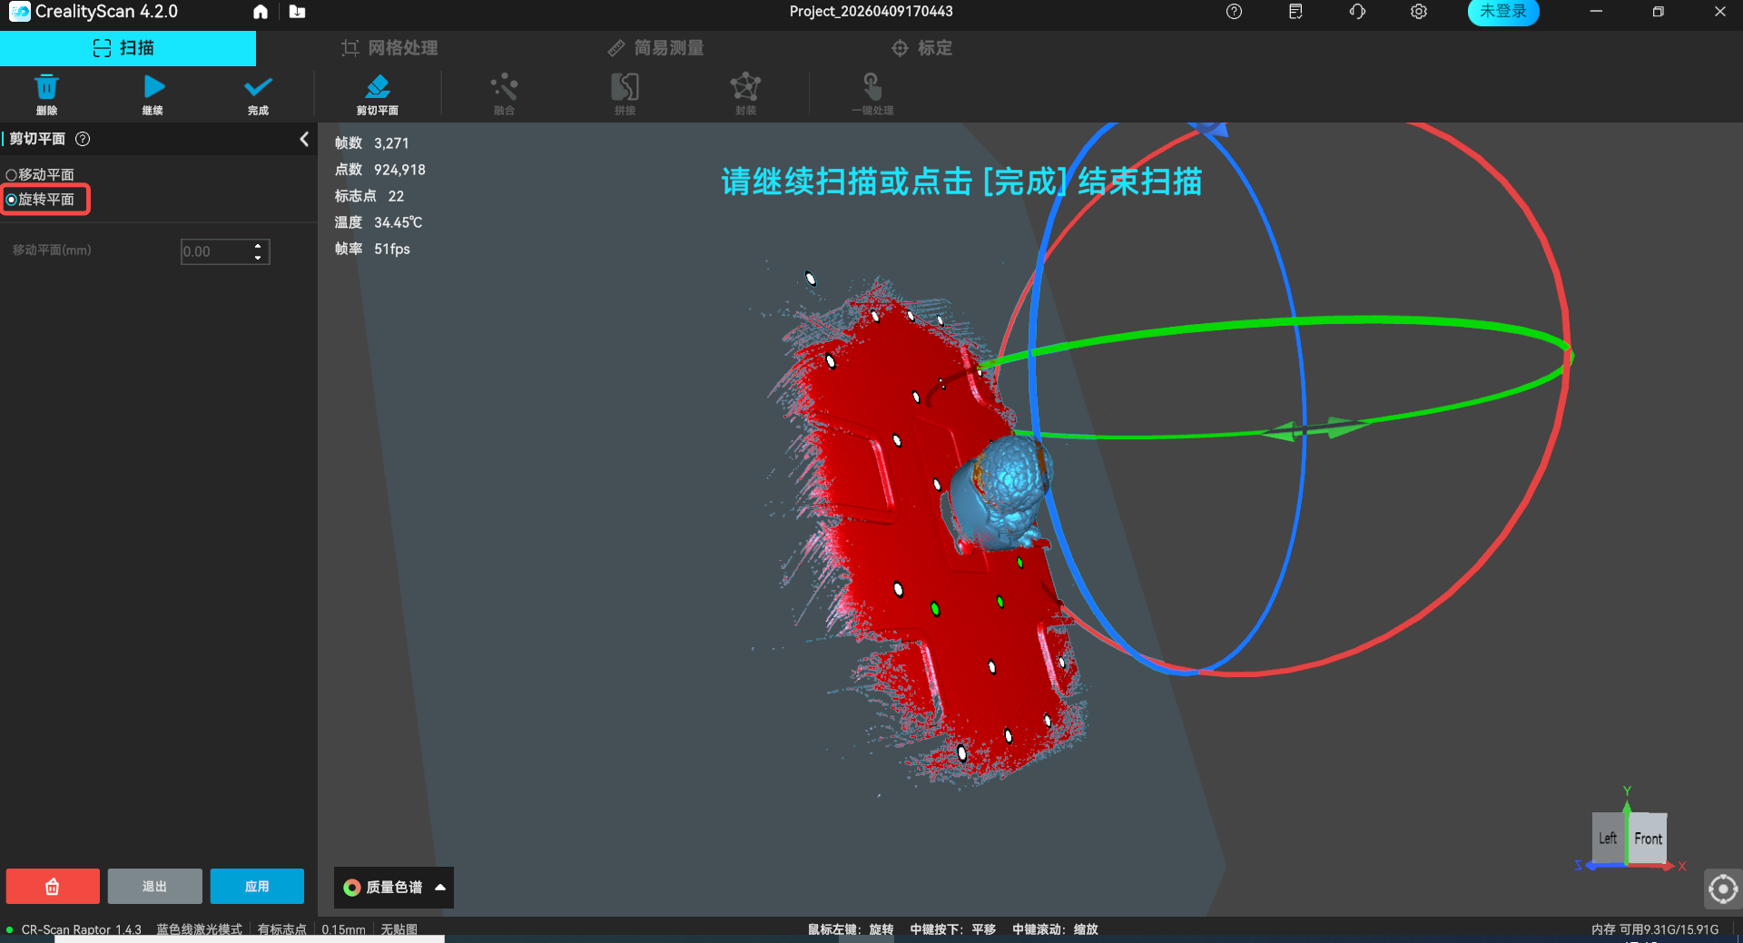Select the 剪切平面 (cutting plane) tool
The width and height of the screenshot is (1743, 943).
[378, 93]
